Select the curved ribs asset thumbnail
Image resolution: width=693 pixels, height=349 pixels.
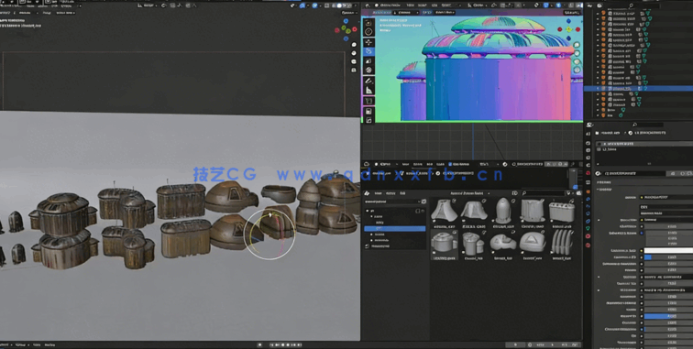(562, 245)
